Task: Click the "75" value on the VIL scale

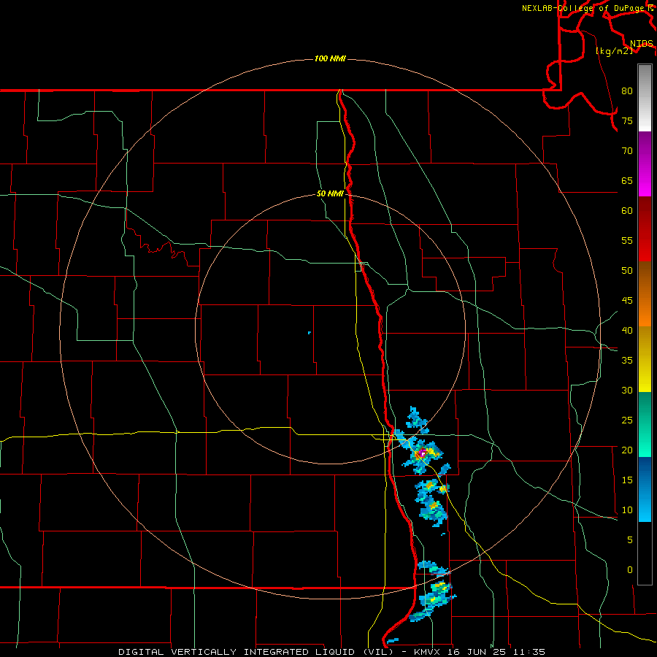Action: [x=627, y=120]
